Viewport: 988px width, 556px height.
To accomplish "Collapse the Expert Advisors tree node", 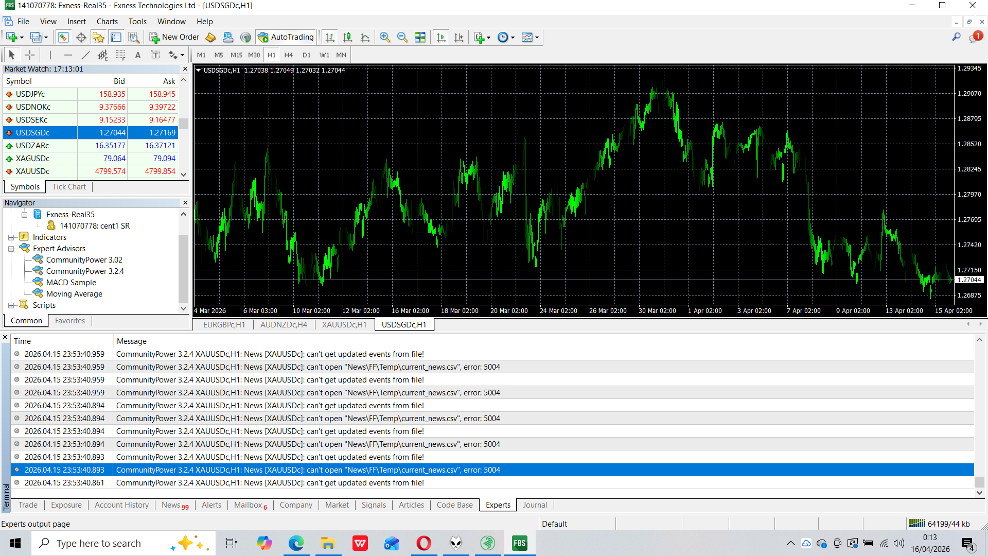I will [11, 249].
